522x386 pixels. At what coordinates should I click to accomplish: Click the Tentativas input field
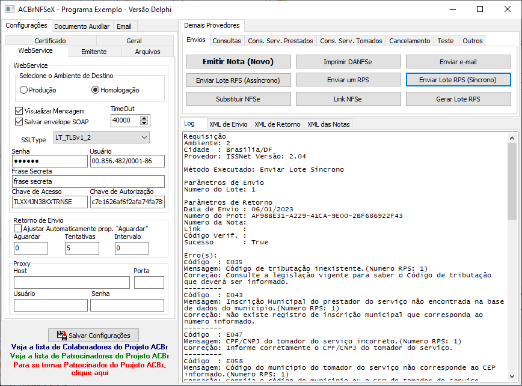[82, 248]
